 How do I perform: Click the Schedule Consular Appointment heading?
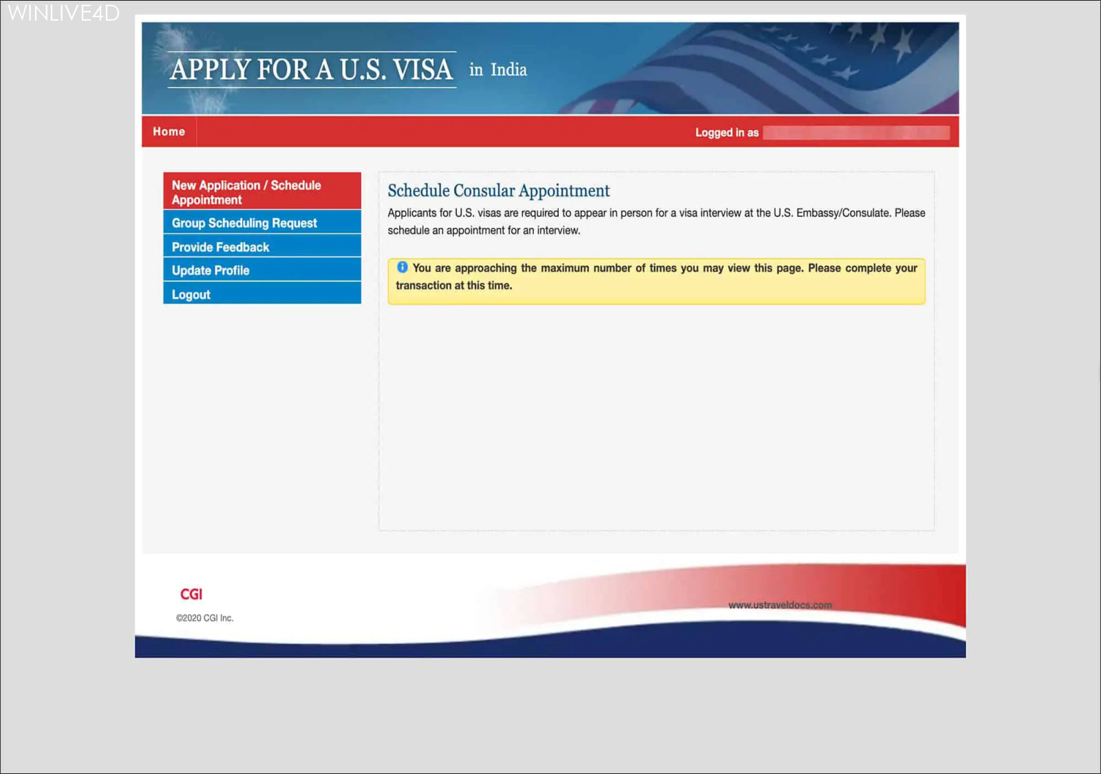click(498, 191)
